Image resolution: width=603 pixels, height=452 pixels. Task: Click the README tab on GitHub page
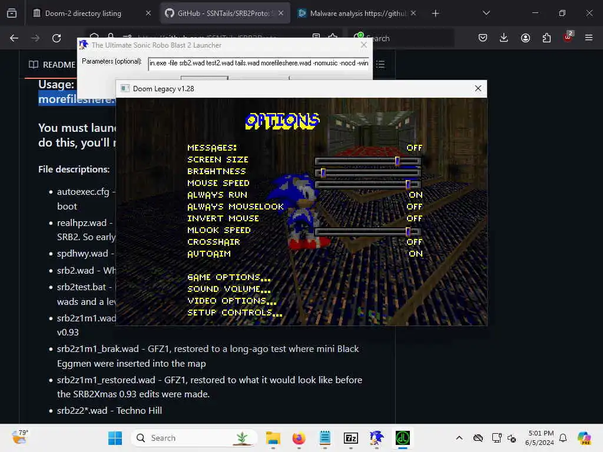click(x=52, y=65)
